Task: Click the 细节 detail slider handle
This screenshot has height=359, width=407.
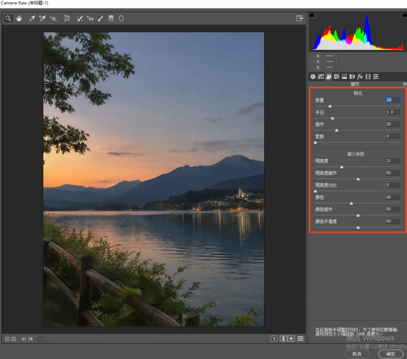Action: [337, 131]
